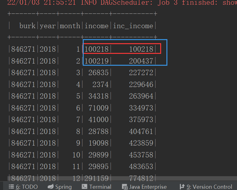Select income value 2374
The width and height of the screenshot is (237, 190).
pyautogui.click(x=101, y=85)
